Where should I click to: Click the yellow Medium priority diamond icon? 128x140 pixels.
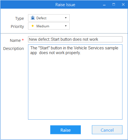32,26
